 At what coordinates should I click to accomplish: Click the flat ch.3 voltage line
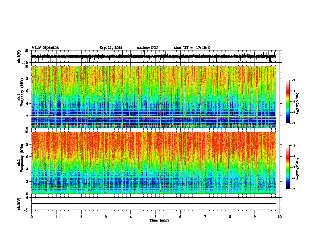154,204
